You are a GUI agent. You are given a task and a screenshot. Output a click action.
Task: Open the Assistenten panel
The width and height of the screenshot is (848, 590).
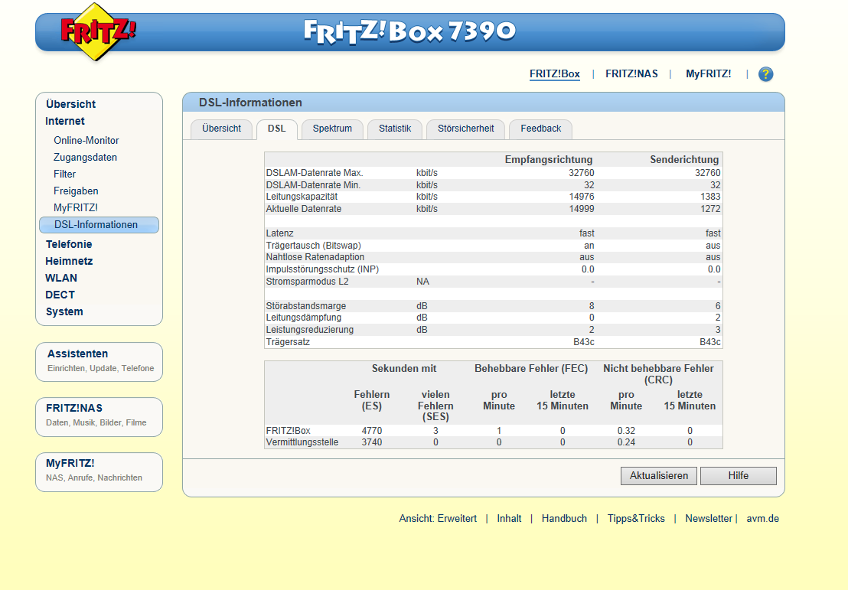click(x=99, y=362)
